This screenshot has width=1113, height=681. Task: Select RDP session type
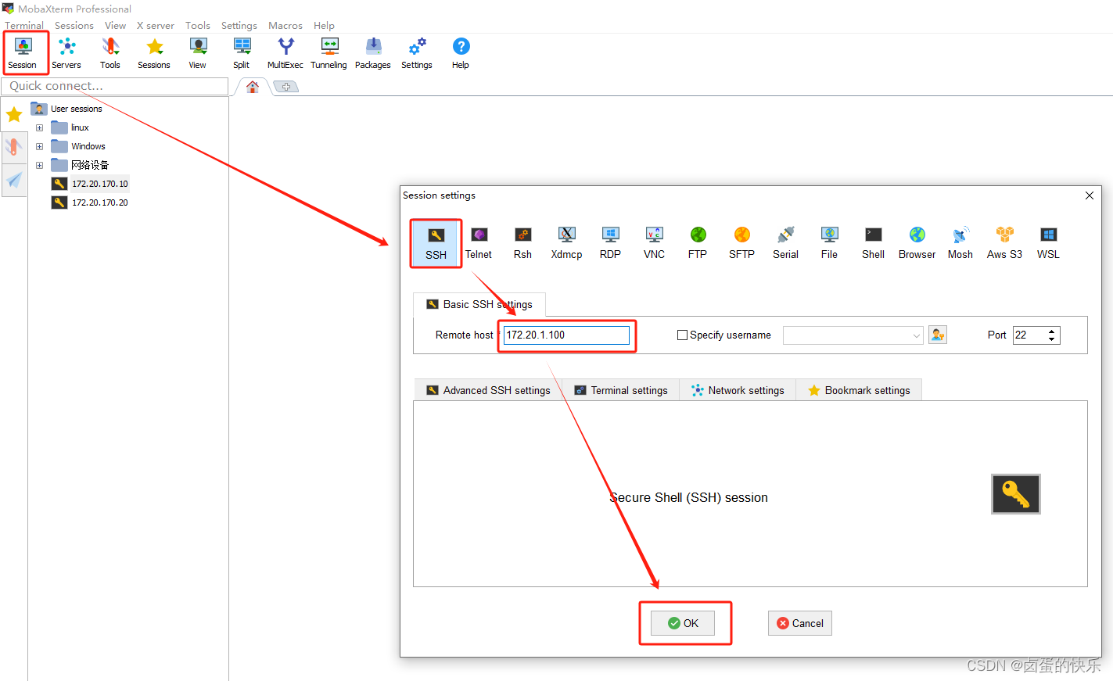click(610, 244)
